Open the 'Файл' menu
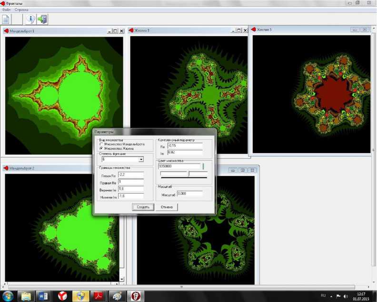The image size is (377, 302). [x=6, y=10]
